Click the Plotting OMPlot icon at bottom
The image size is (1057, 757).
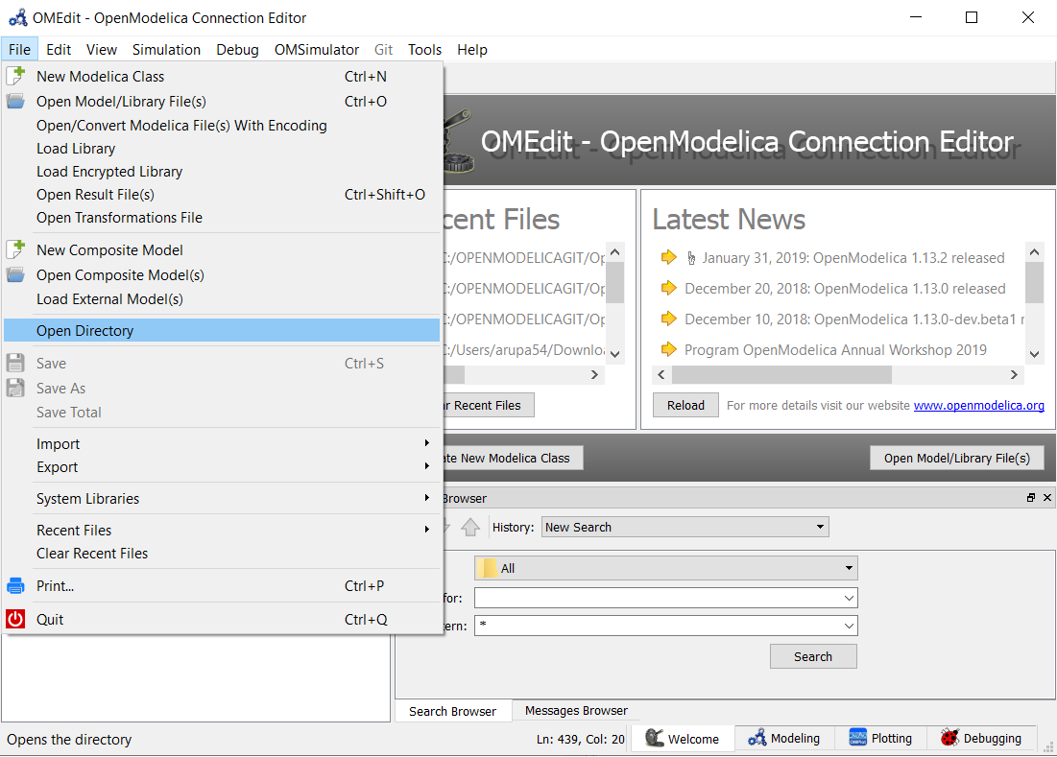(857, 738)
